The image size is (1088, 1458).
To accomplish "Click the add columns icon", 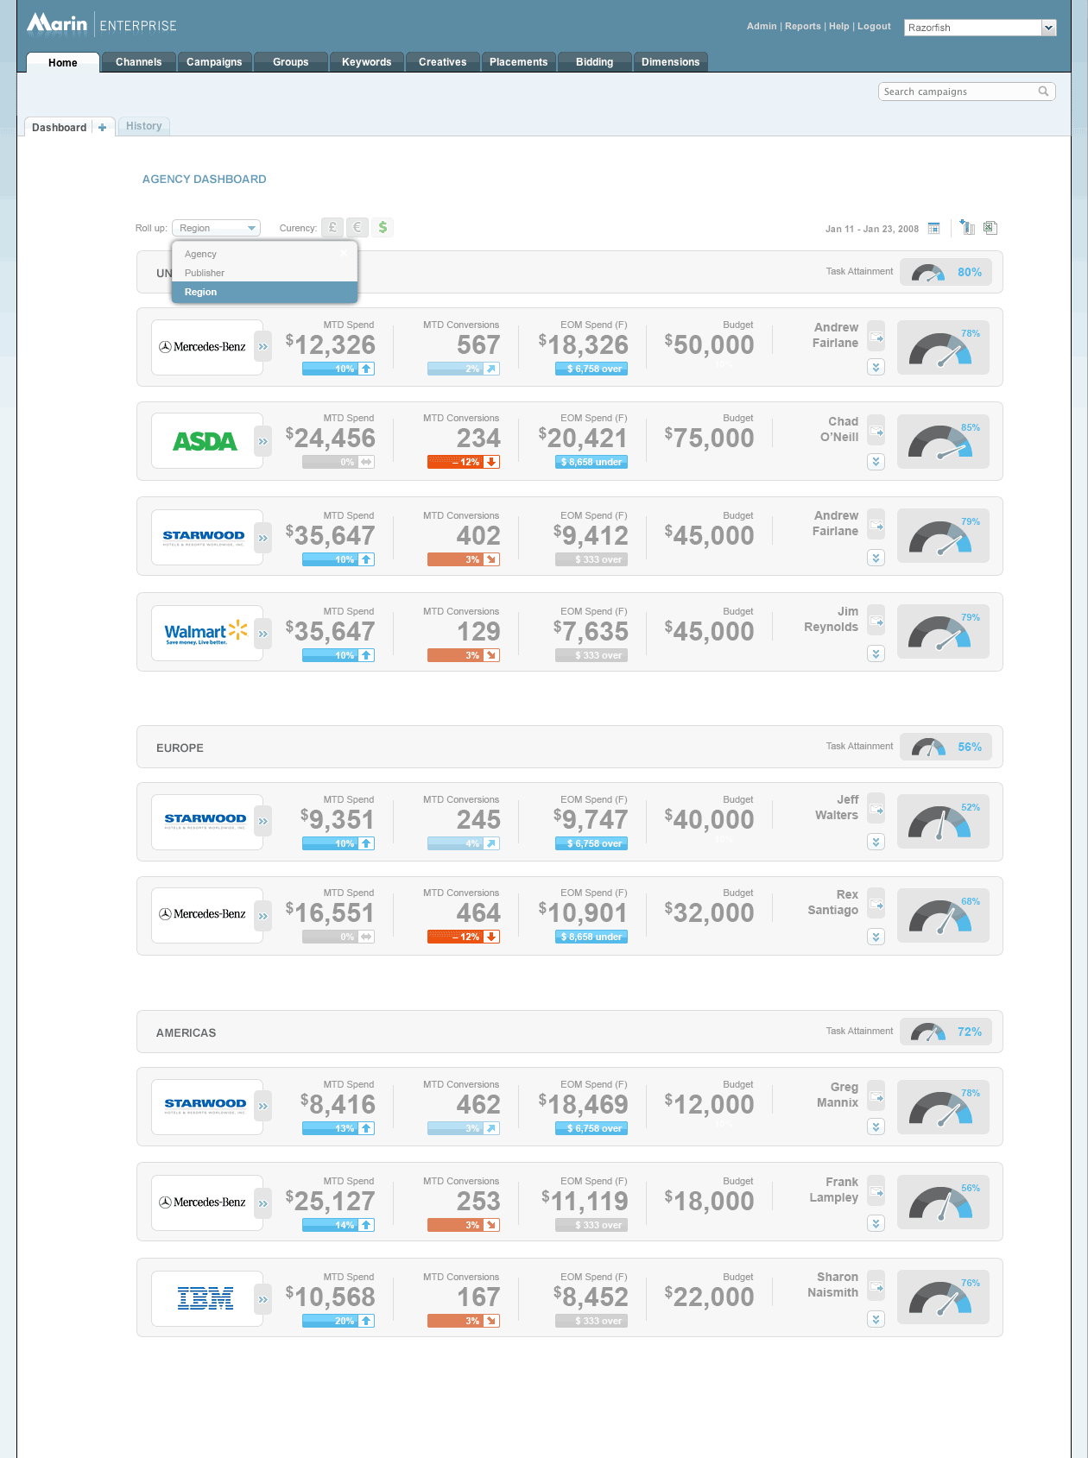I will click(967, 228).
